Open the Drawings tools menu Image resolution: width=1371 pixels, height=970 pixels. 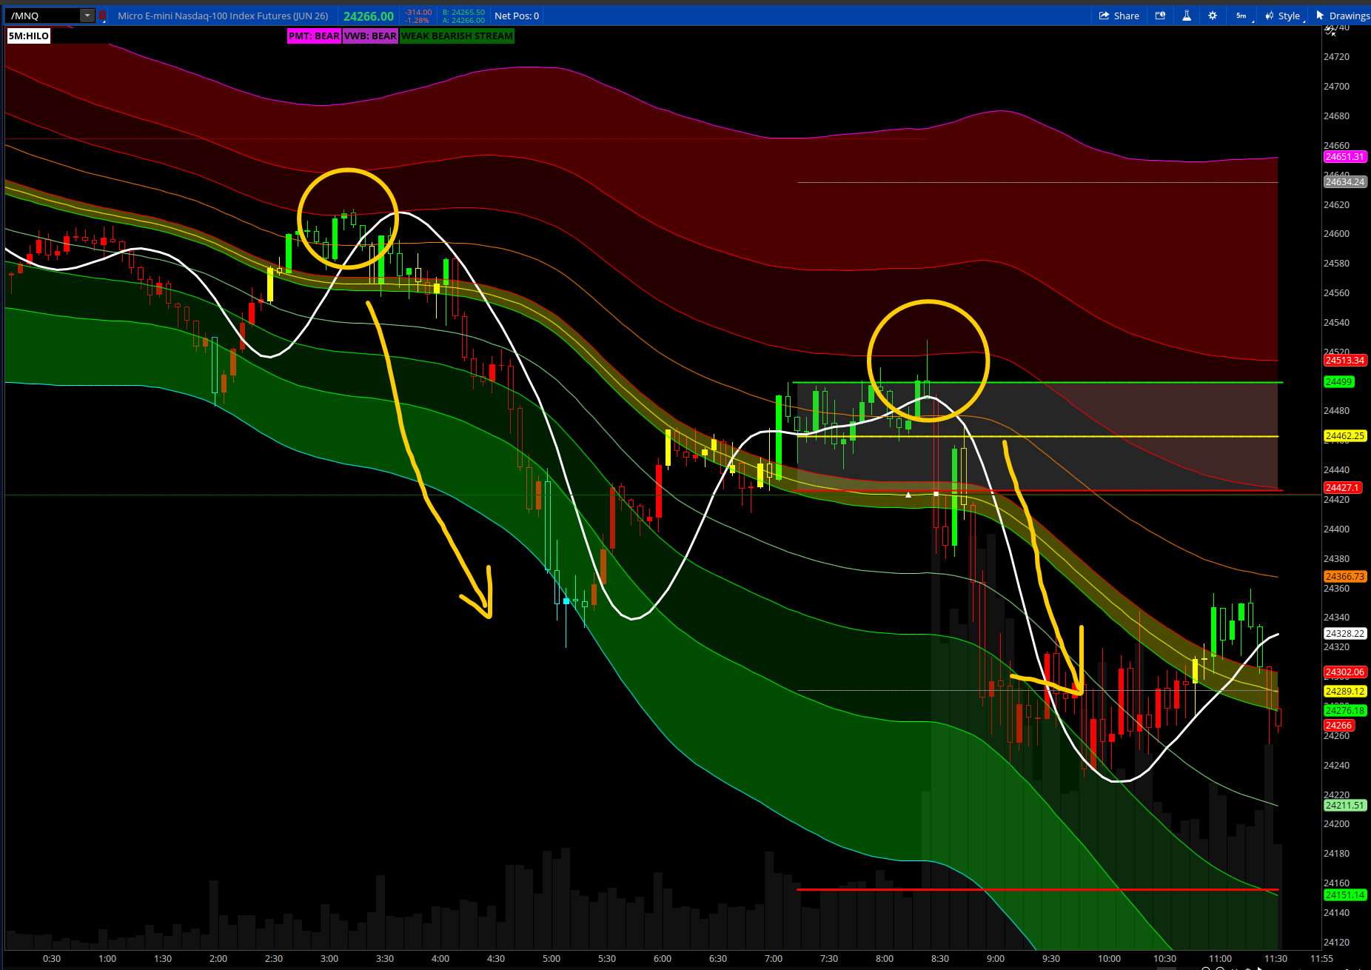pos(1343,16)
